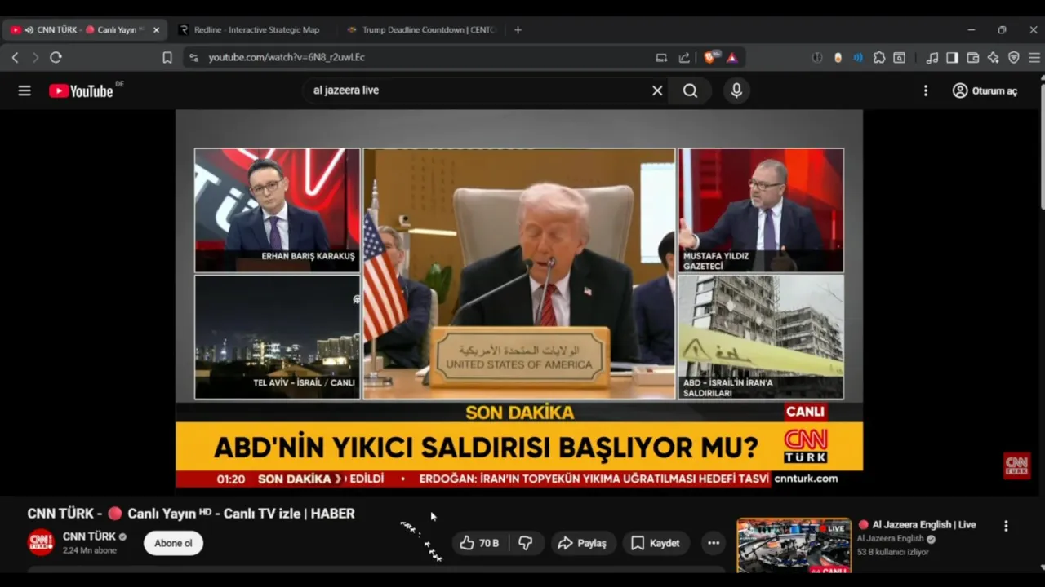The width and height of the screenshot is (1045, 587).
Task: Close the CNN TÜRK tab
Action: point(156,30)
